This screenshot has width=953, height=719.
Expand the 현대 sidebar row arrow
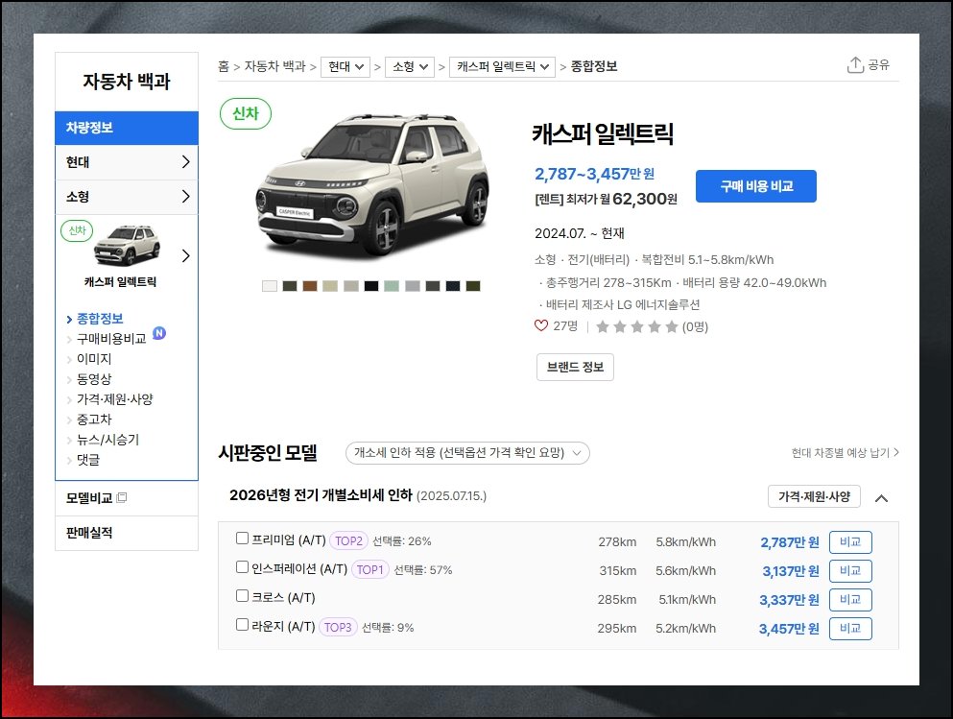[186, 161]
